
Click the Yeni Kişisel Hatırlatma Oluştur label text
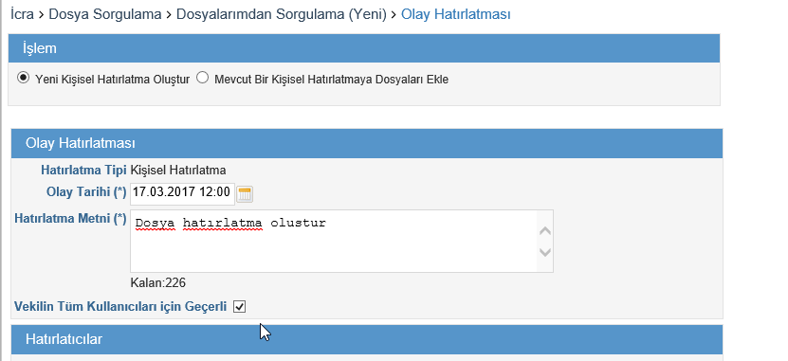tap(112, 80)
